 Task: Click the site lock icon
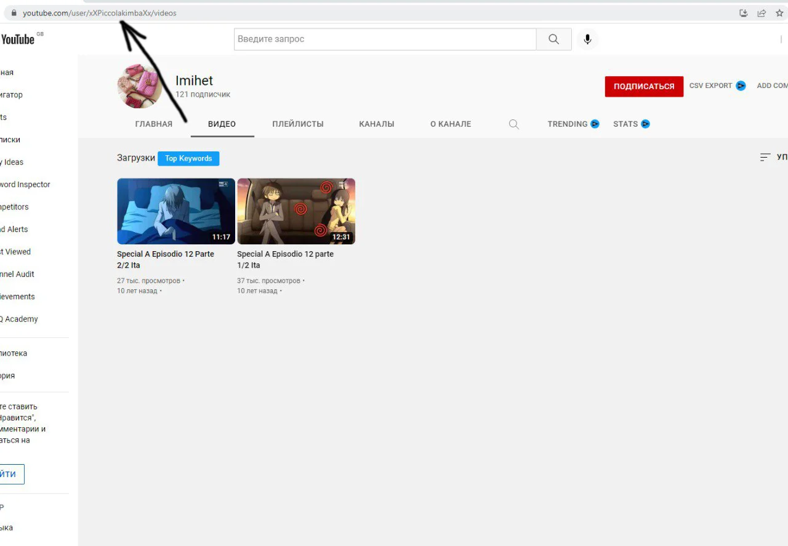[x=14, y=13]
